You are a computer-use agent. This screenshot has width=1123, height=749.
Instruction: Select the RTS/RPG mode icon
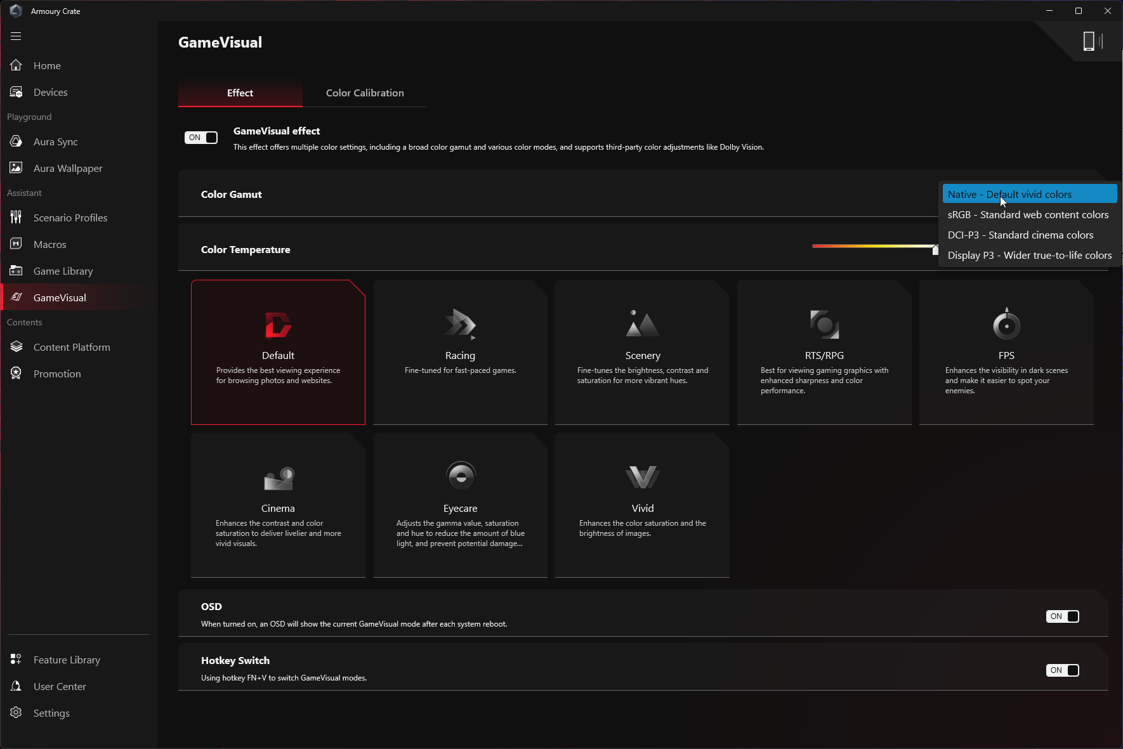click(x=824, y=324)
